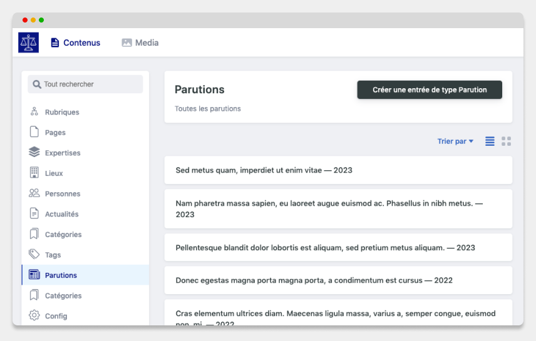Image resolution: width=536 pixels, height=341 pixels.
Task: Switch to grid view layout
Action: pos(507,141)
